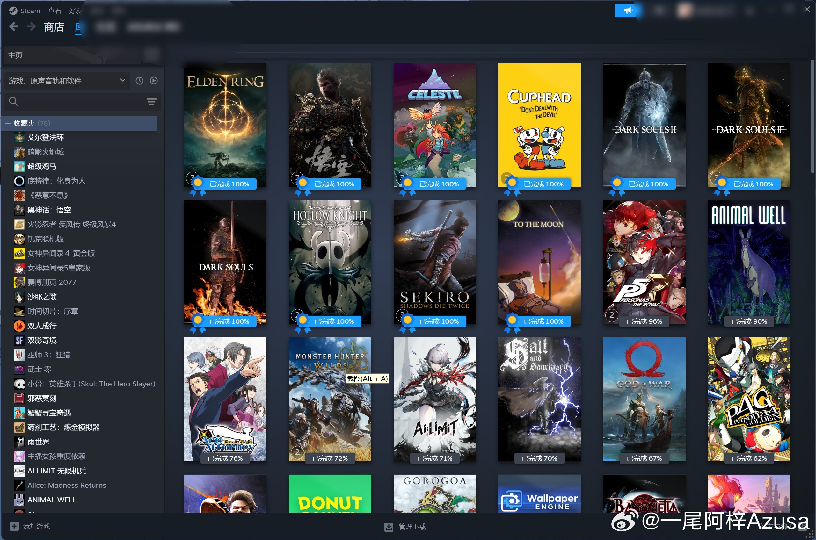Open the Sekiro Shadows Die Twice cover

coord(435,263)
